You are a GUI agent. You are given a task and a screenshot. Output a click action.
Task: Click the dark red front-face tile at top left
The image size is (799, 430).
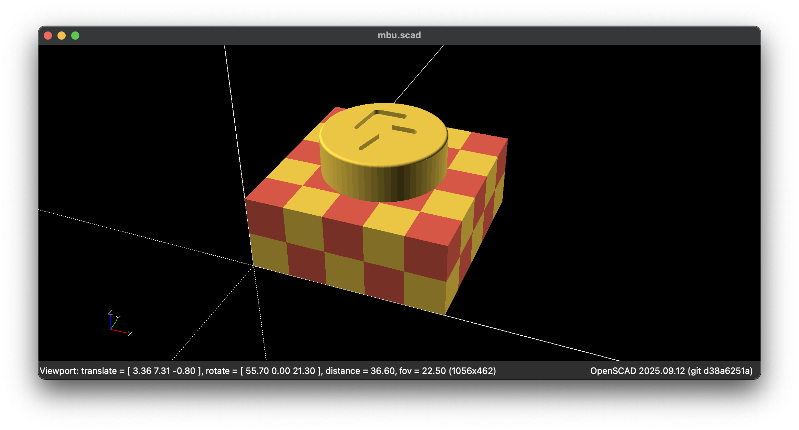click(x=266, y=220)
